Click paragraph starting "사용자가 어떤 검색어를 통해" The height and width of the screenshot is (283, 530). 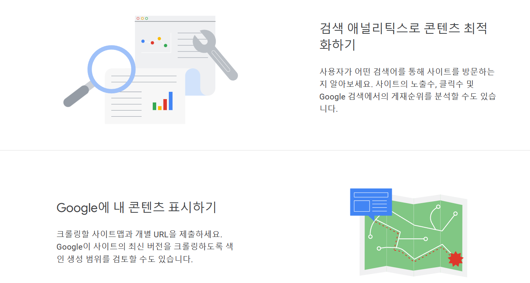[x=408, y=90]
